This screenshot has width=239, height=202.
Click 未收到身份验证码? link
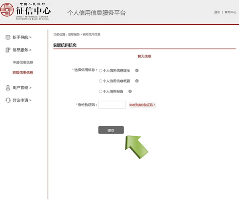pos(142,105)
